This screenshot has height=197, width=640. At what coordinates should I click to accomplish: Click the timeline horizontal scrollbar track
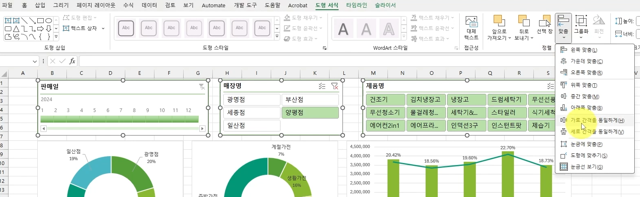pos(123,129)
